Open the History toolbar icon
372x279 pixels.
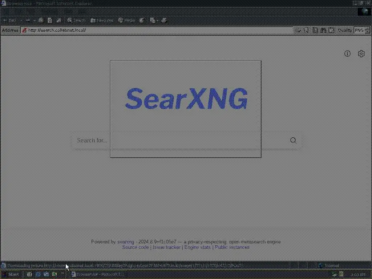point(142,20)
